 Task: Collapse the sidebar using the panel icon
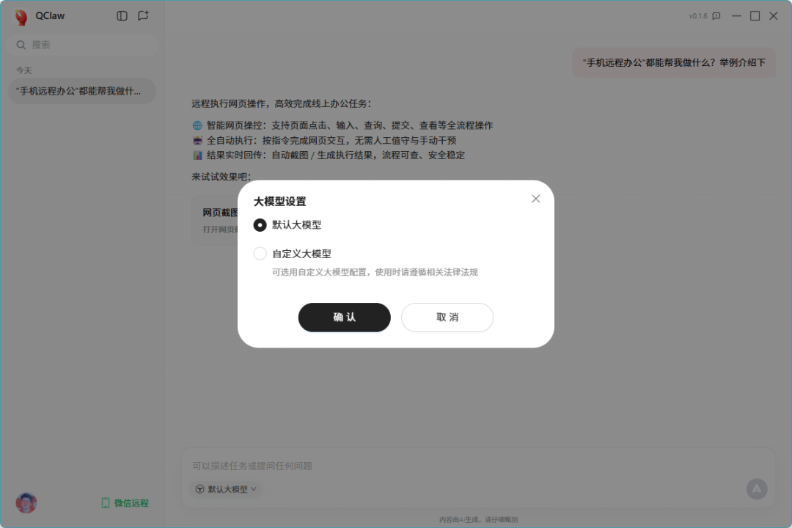point(121,15)
